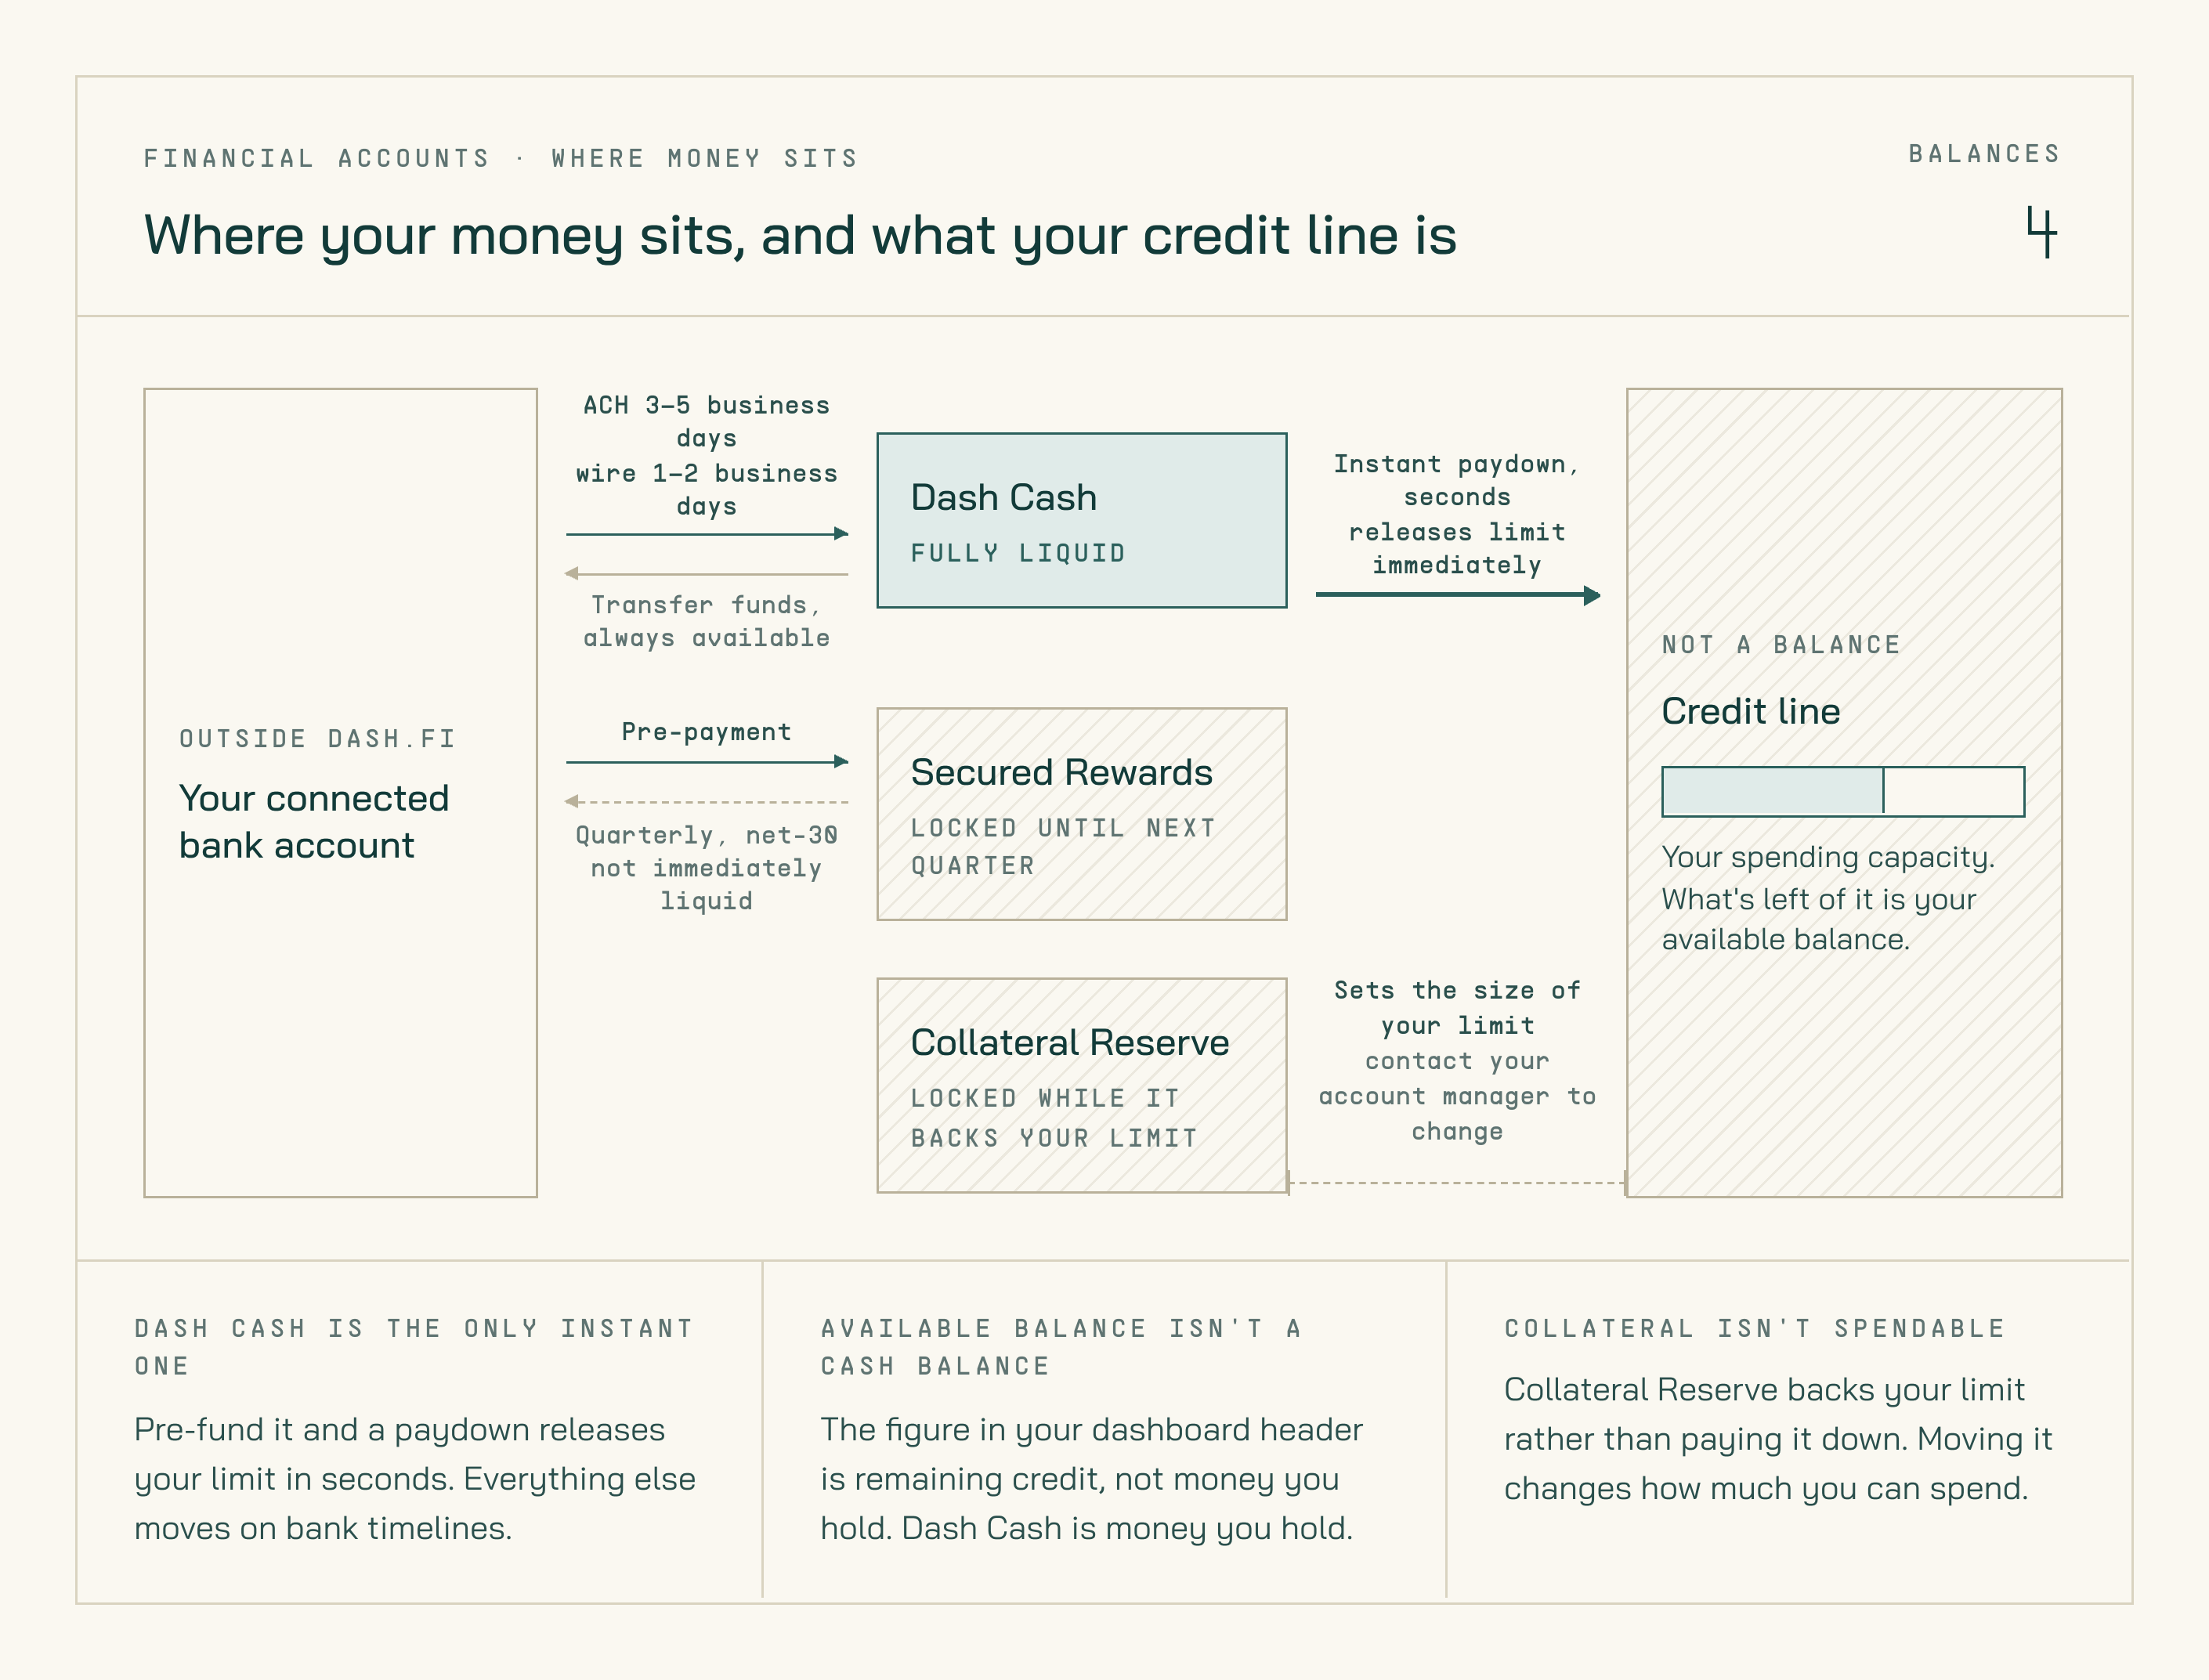Select 'Your connected bank account' text
The height and width of the screenshot is (1680, 2209).
[x=314, y=821]
